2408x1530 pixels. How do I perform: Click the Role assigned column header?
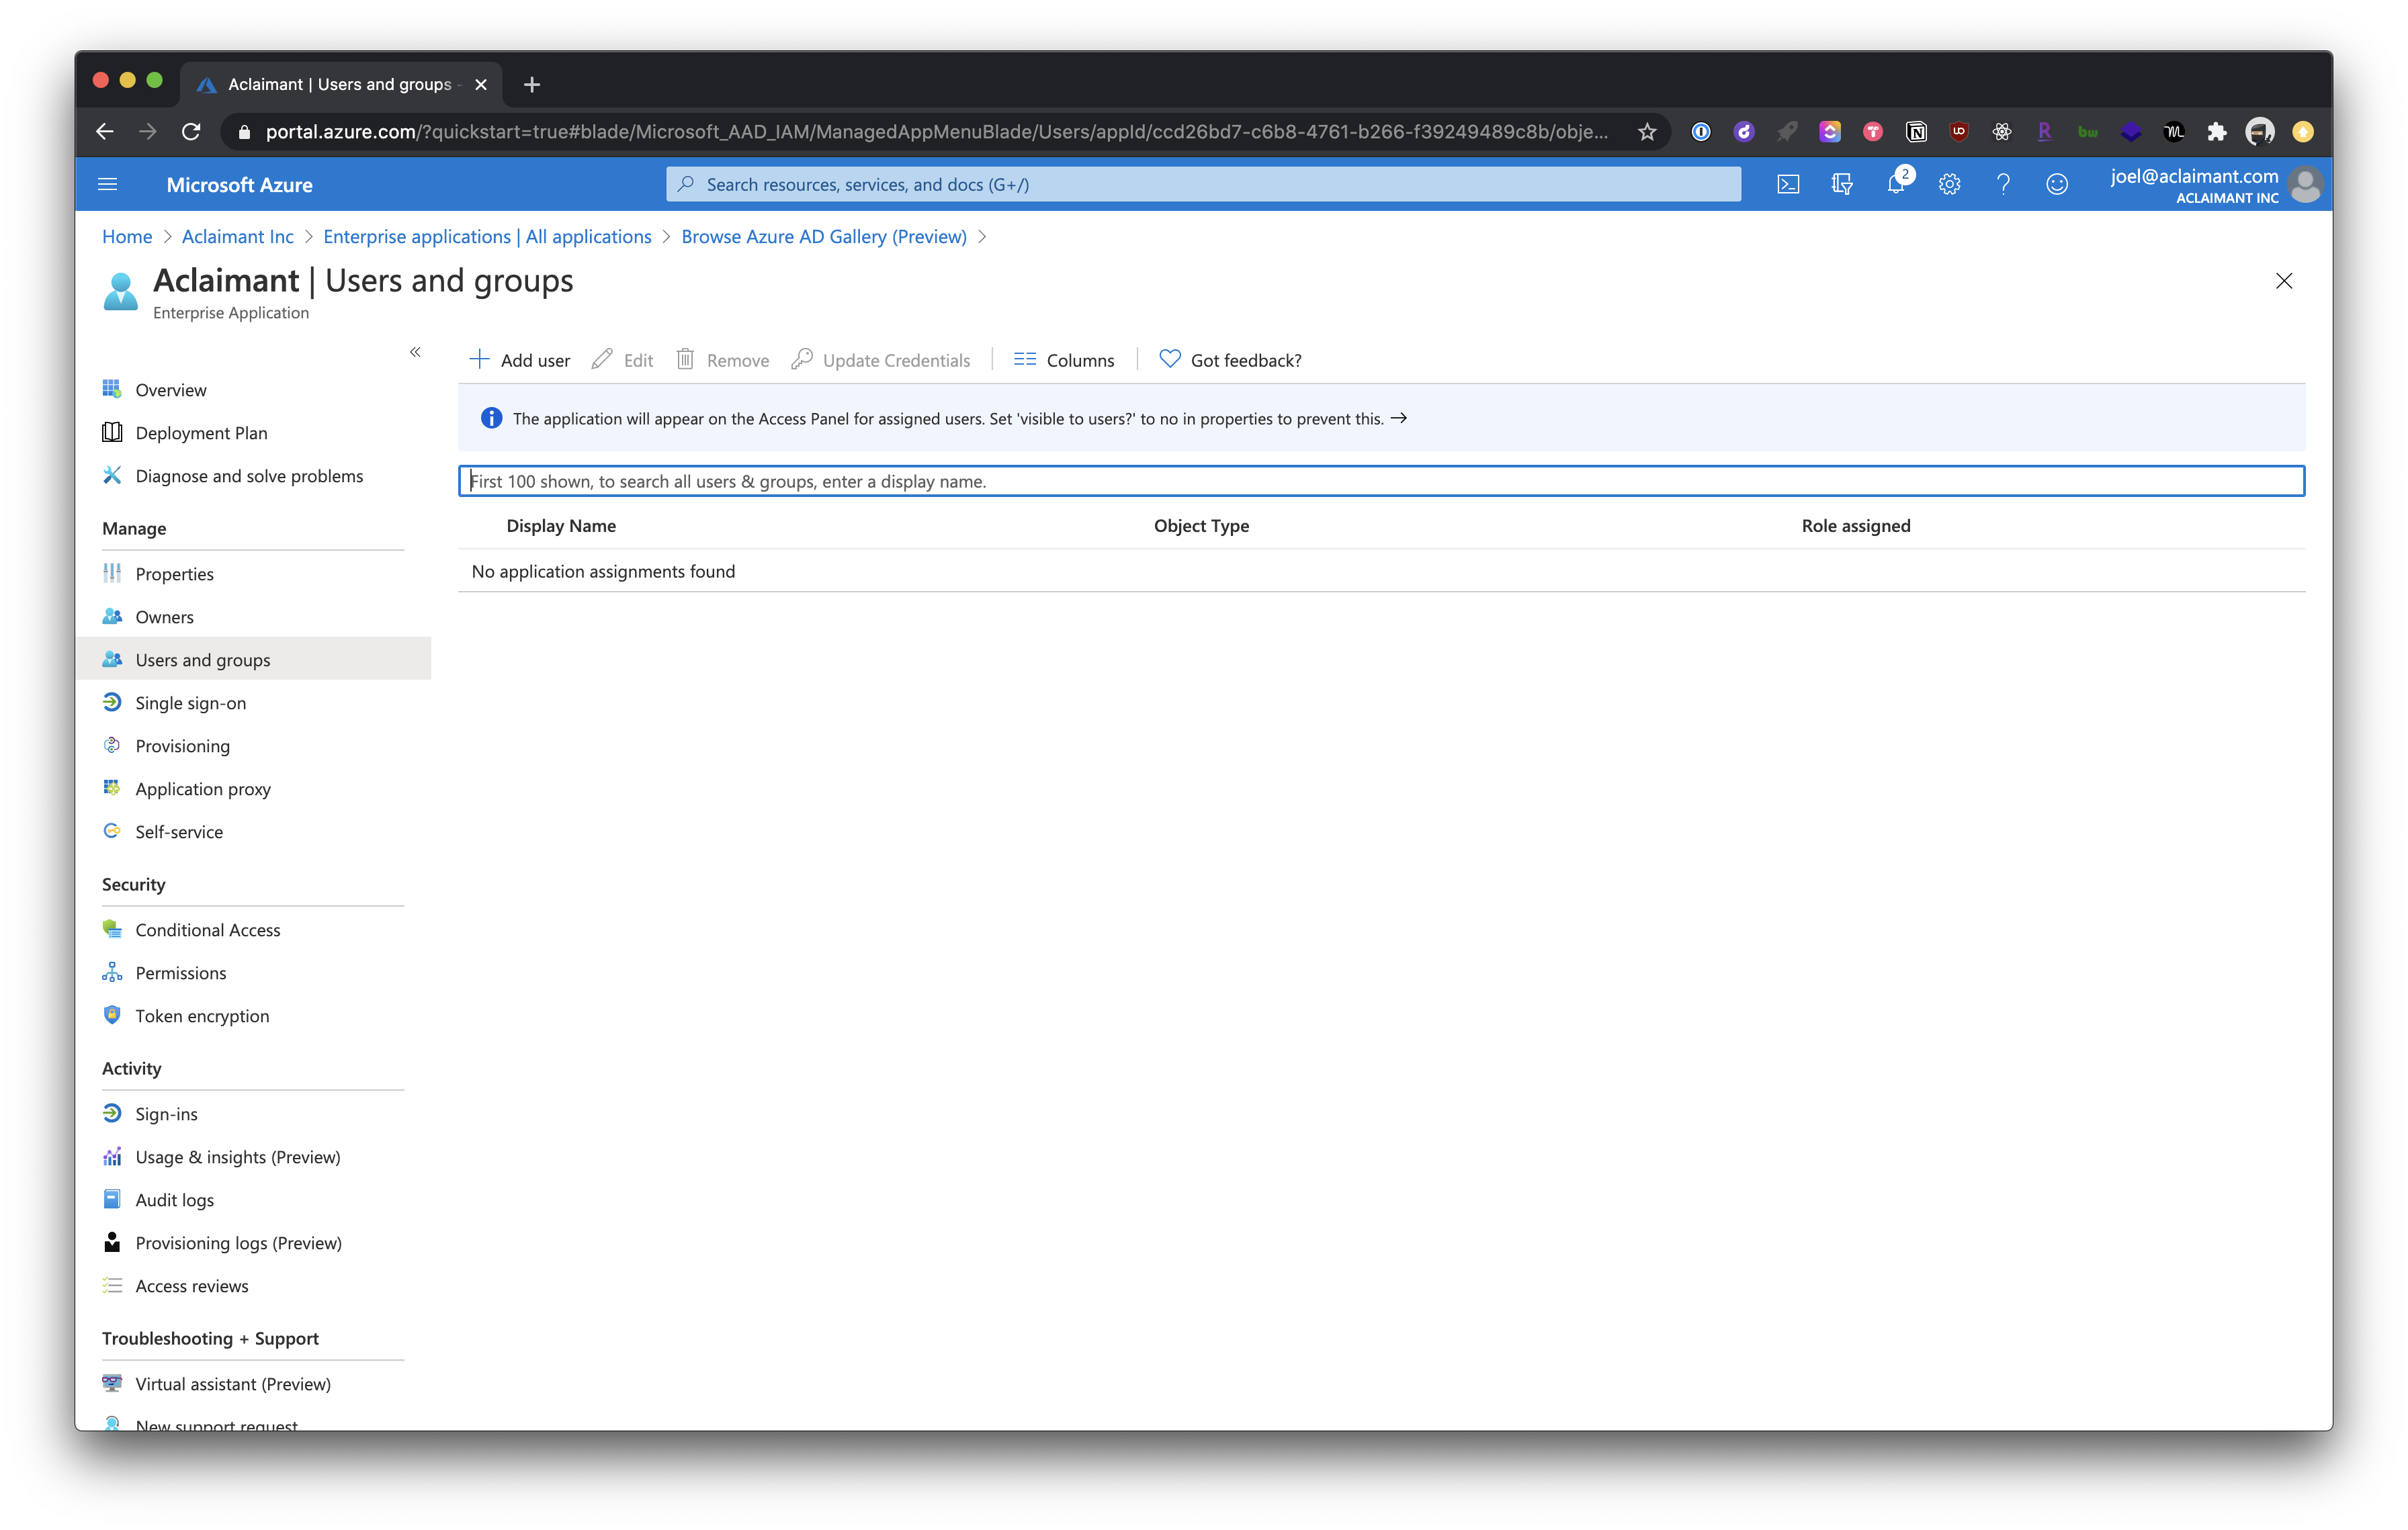point(1856,526)
